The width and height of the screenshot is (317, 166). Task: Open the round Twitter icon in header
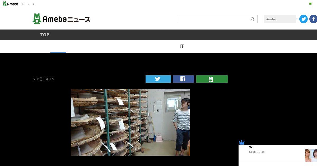(304, 19)
